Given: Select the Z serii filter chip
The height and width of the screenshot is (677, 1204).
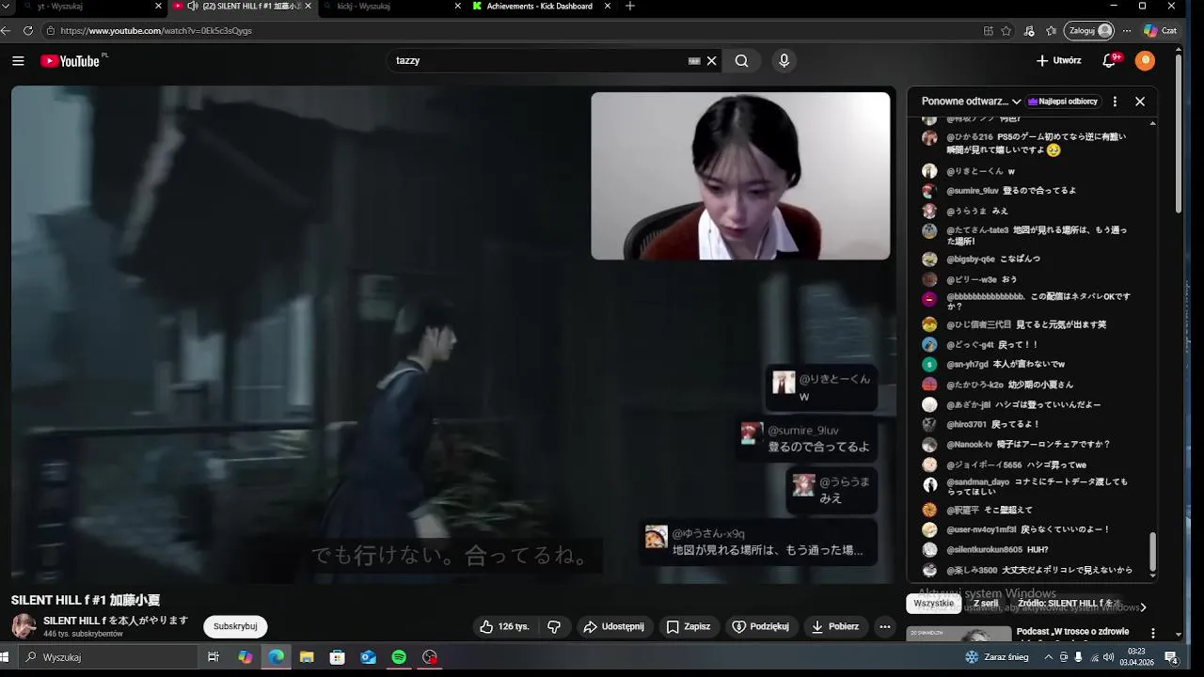Looking at the screenshot, I should coord(986,604).
